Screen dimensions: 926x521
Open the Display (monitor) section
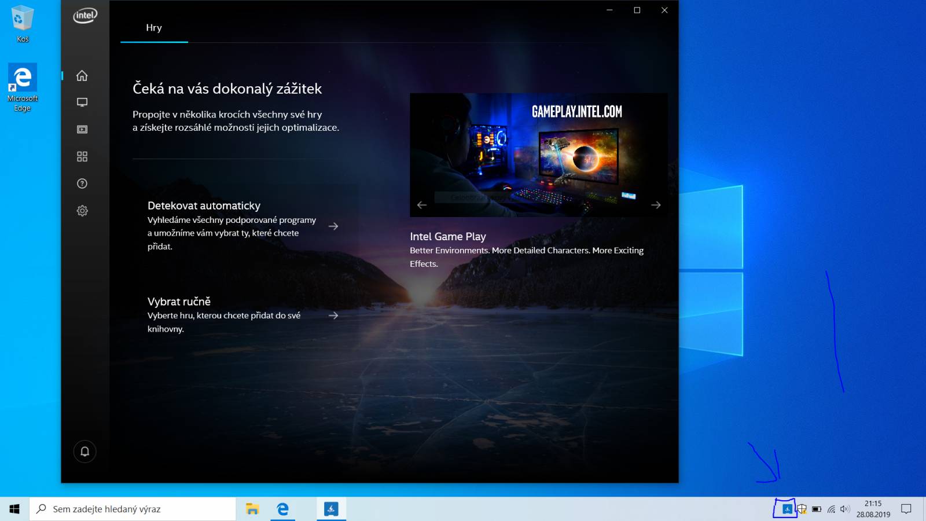tap(82, 102)
